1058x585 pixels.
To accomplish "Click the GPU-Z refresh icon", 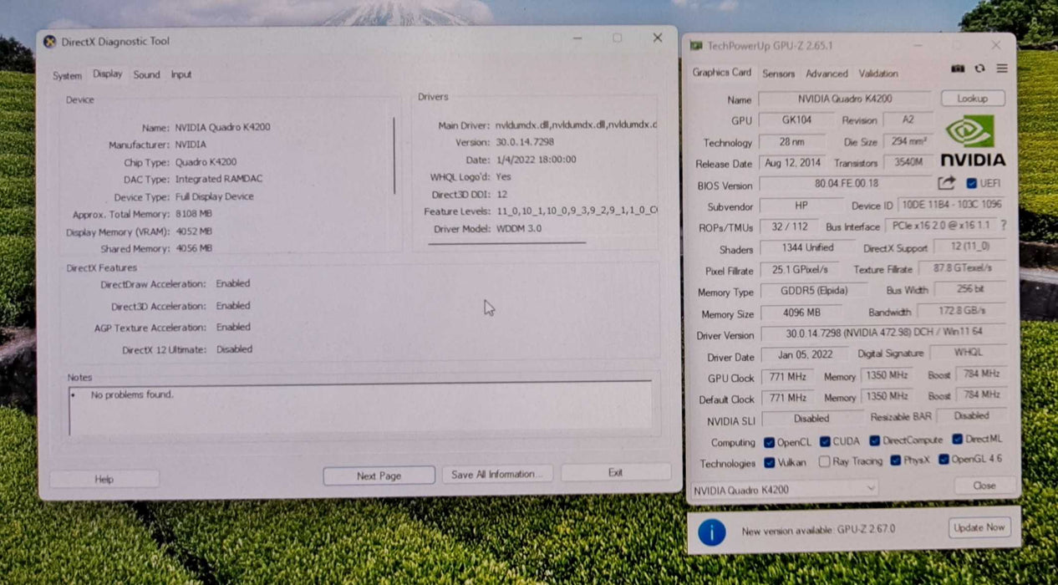I will [979, 69].
